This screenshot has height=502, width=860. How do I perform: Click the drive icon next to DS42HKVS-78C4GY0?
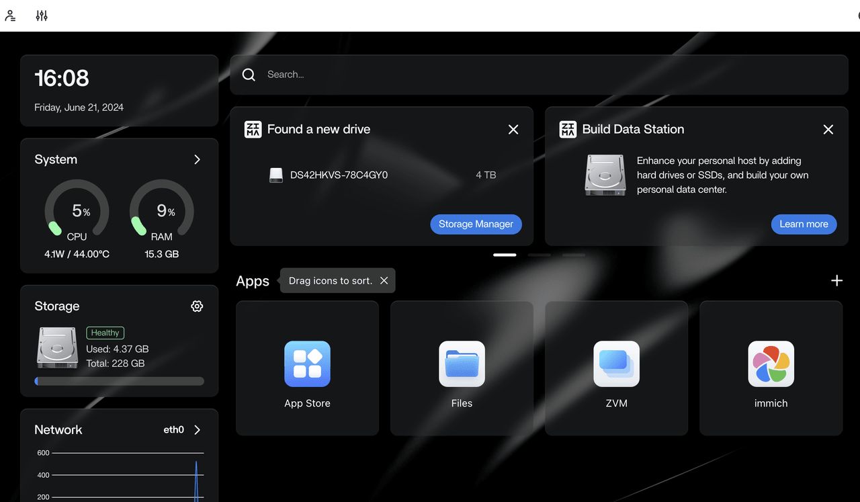tap(275, 175)
